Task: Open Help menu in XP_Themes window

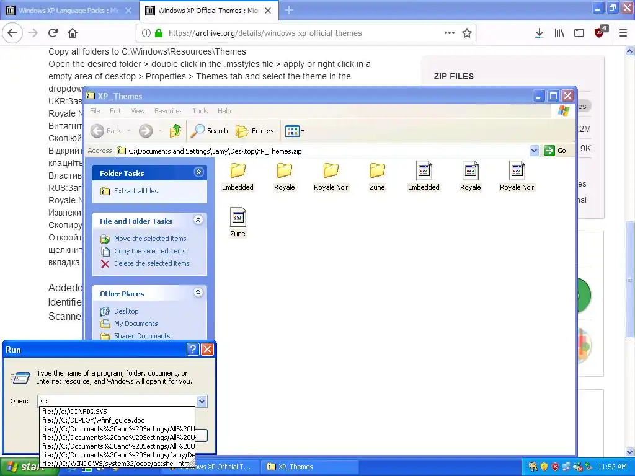Action: (x=224, y=111)
